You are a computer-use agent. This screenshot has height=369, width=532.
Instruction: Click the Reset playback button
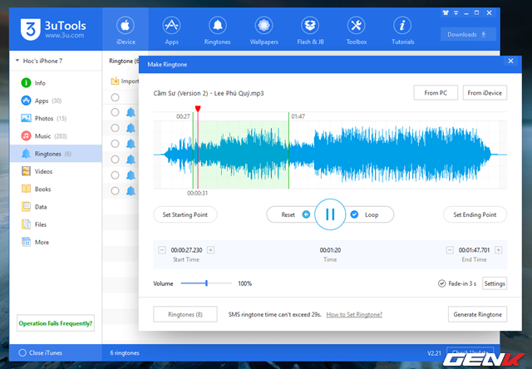pos(295,214)
